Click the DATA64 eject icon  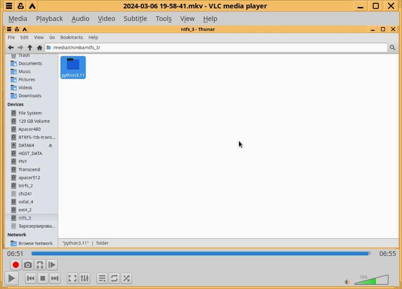coord(51,145)
